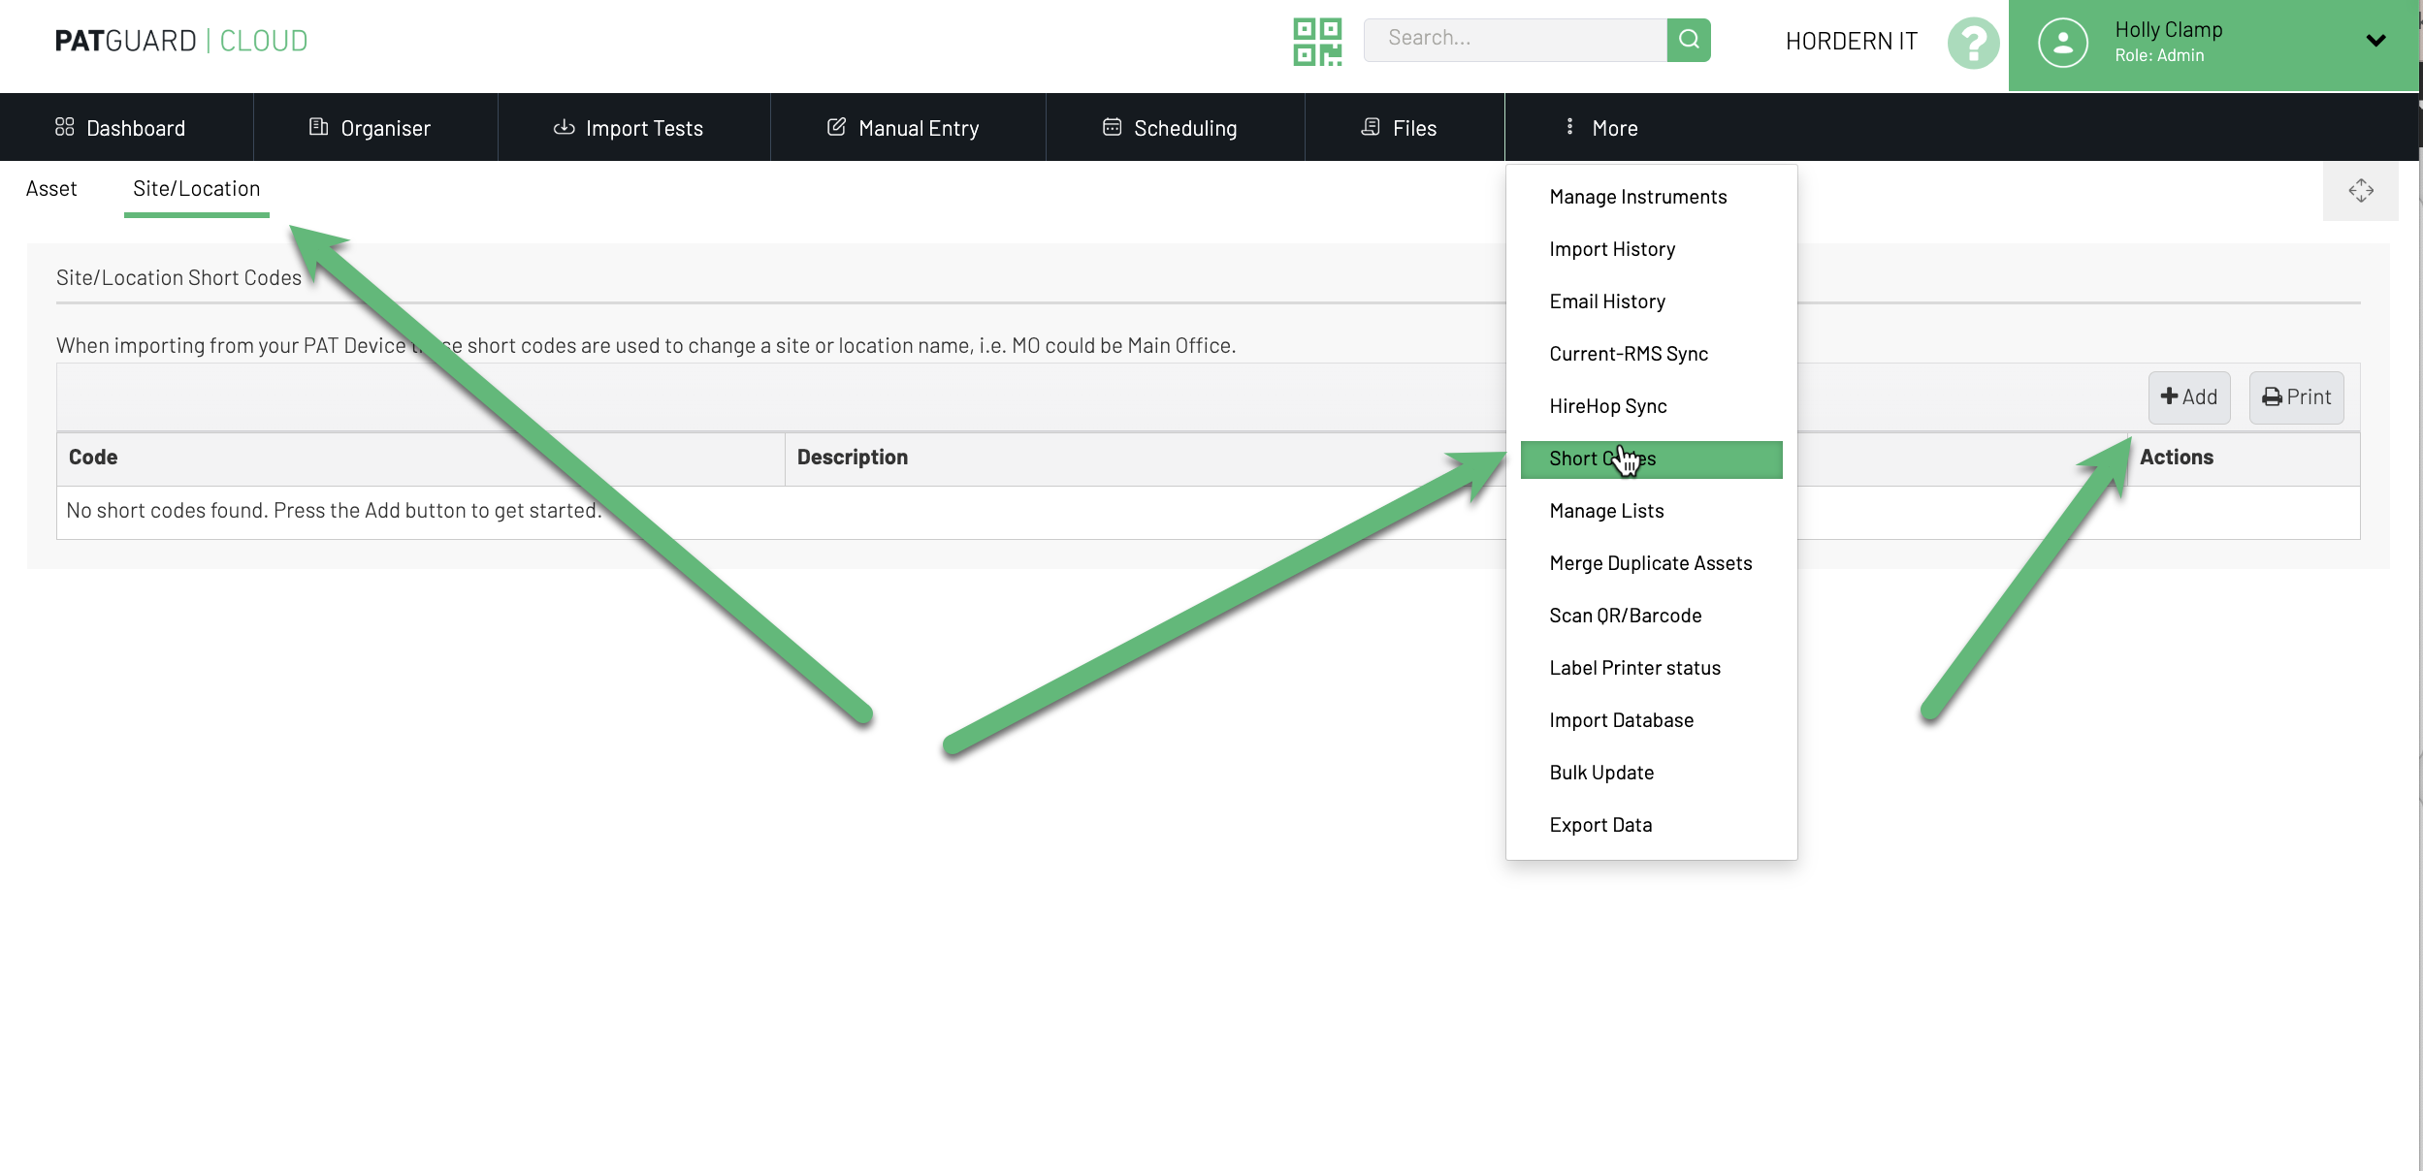Open the Organiser navigation item

point(371,128)
